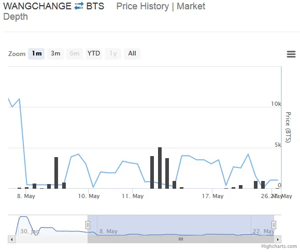Click the BTS asset name in title

click(x=95, y=6)
